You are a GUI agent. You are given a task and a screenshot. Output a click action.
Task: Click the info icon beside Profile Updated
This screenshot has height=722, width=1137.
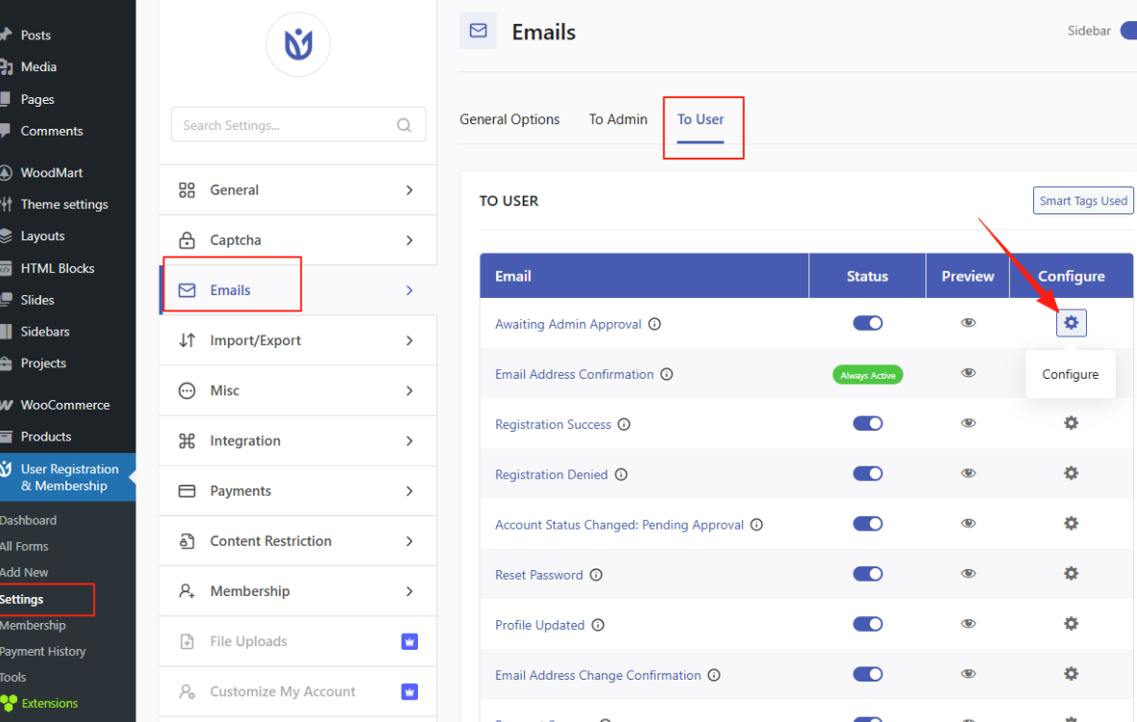click(598, 625)
